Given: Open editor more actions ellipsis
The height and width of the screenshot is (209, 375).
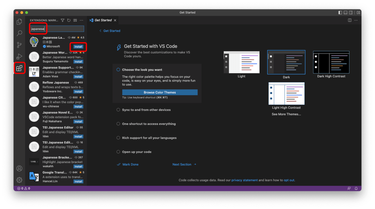Looking at the screenshot, I should pyautogui.click(x=356, y=20).
